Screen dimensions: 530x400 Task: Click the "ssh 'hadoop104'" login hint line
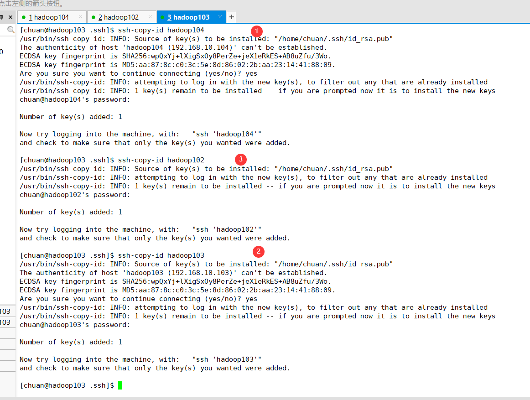click(140, 134)
